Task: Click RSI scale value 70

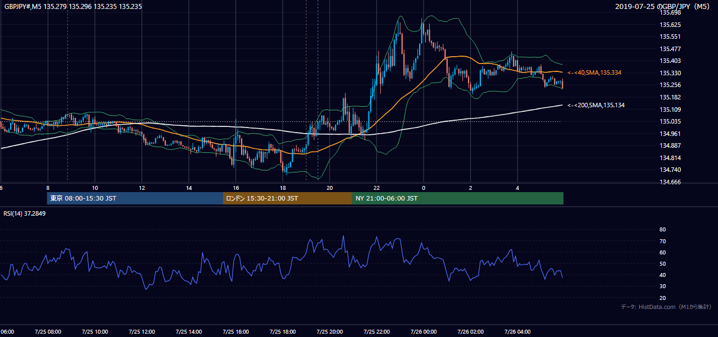Action: 662,242
